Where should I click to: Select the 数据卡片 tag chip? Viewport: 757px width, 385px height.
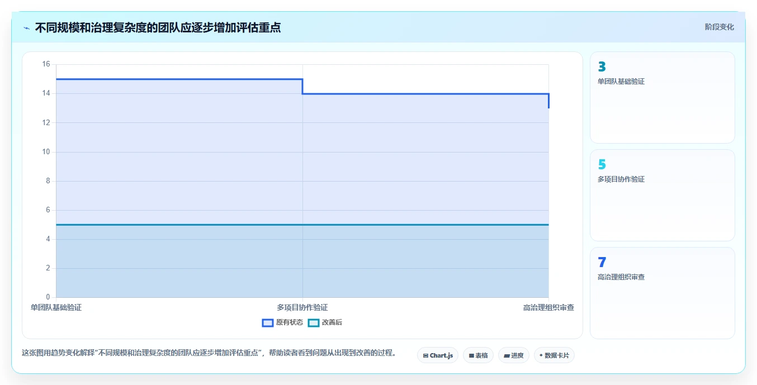coord(554,355)
